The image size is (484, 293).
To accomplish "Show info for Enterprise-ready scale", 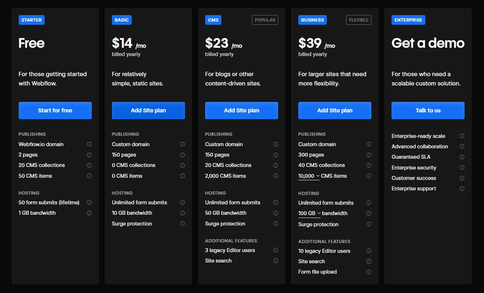I will [x=462, y=136].
